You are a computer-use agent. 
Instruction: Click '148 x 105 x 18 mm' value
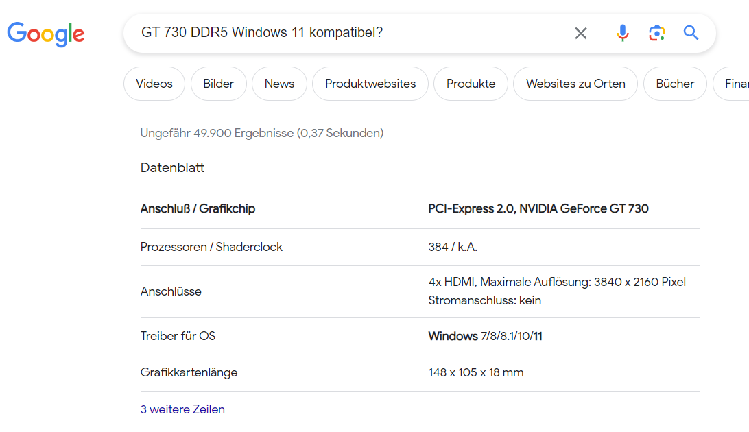(x=476, y=372)
